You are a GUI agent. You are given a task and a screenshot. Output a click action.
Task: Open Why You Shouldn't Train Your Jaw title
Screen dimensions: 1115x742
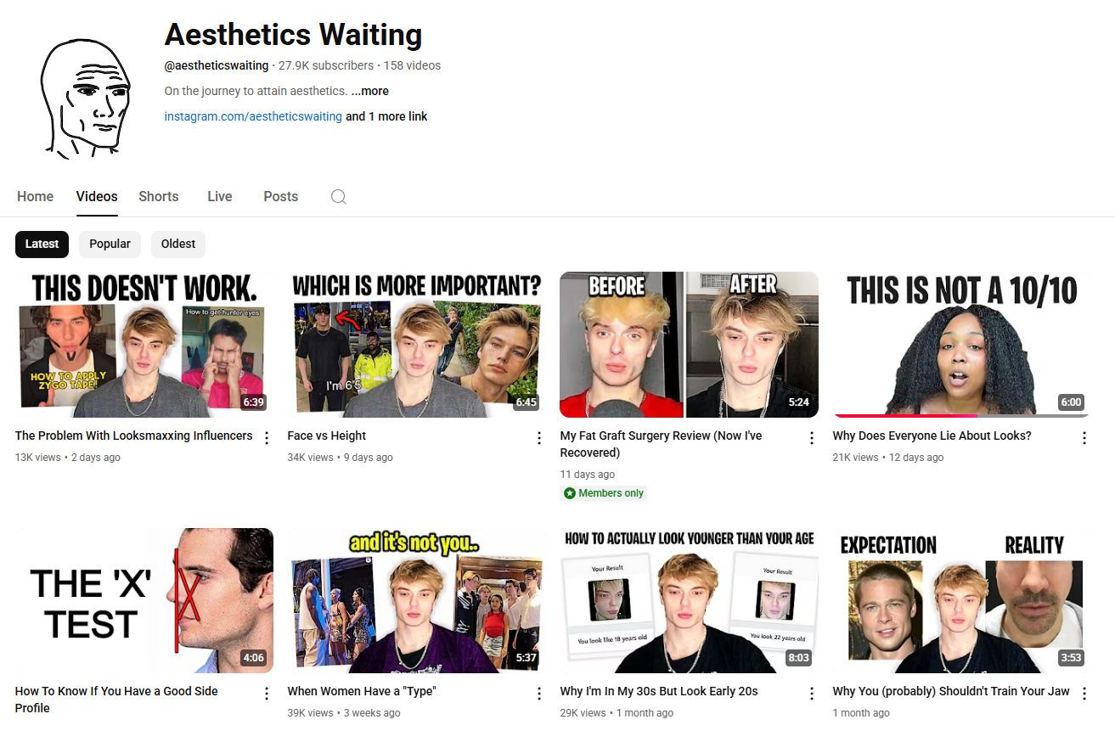tap(951, 691)
